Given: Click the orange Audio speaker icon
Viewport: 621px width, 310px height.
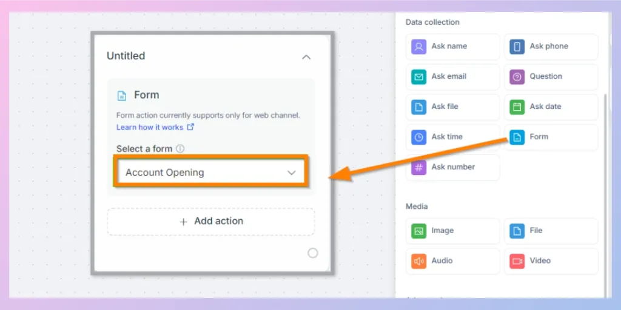Looking at the screenshot, I should click(x=418, y=261).
